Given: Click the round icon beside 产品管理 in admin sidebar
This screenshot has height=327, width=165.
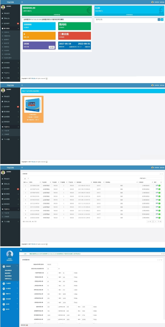Looking at the screenshot, I should [4, 283].
